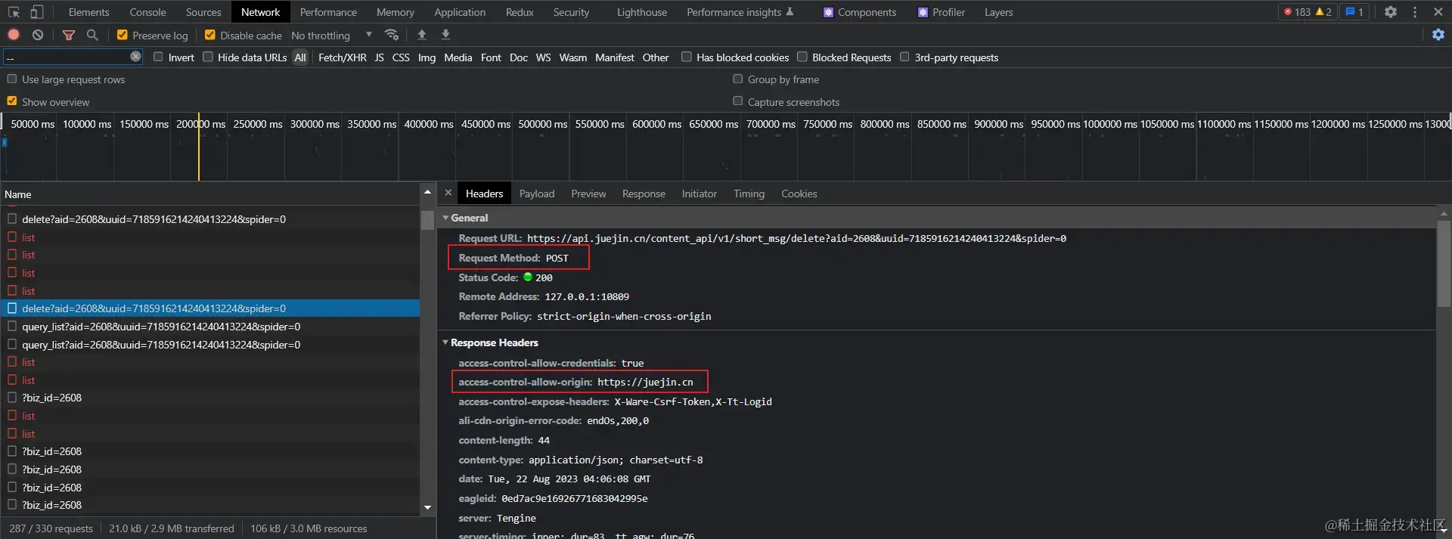Click request list scroll-up arrow
Image resolution: width=1452 pixels, height=539 pixels.
click(427, 193)
